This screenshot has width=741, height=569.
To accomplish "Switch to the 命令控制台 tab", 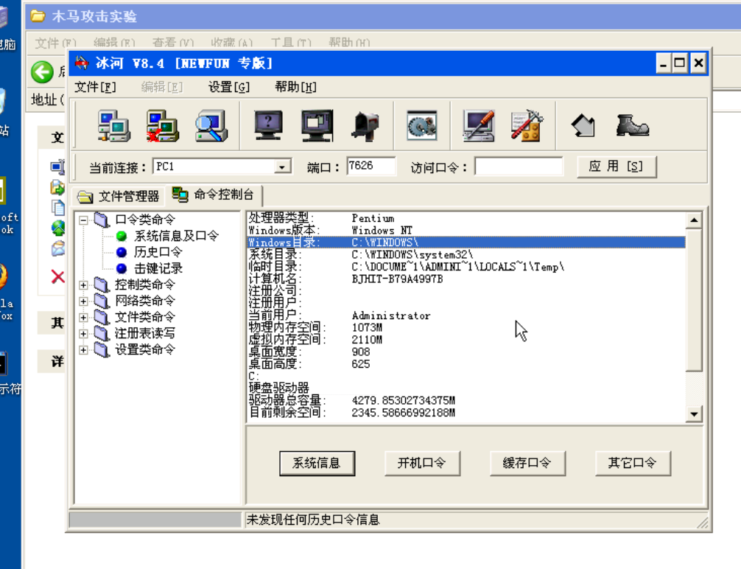I will pyautogui.click(x=213, y=195).
